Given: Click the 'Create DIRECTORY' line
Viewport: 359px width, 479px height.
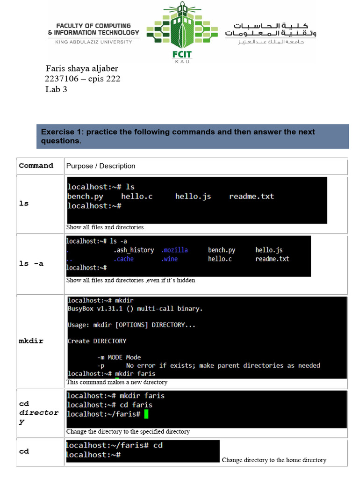Looking at the screenshot, I should point(97,341).
